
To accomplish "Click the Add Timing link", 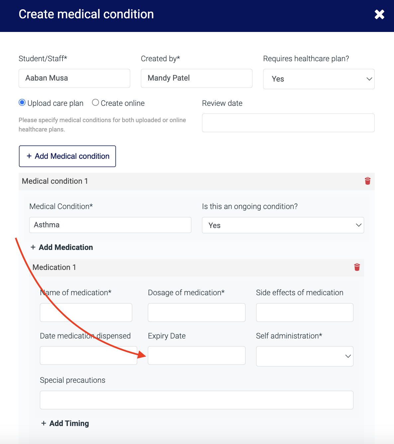I will tap(65, 423).
